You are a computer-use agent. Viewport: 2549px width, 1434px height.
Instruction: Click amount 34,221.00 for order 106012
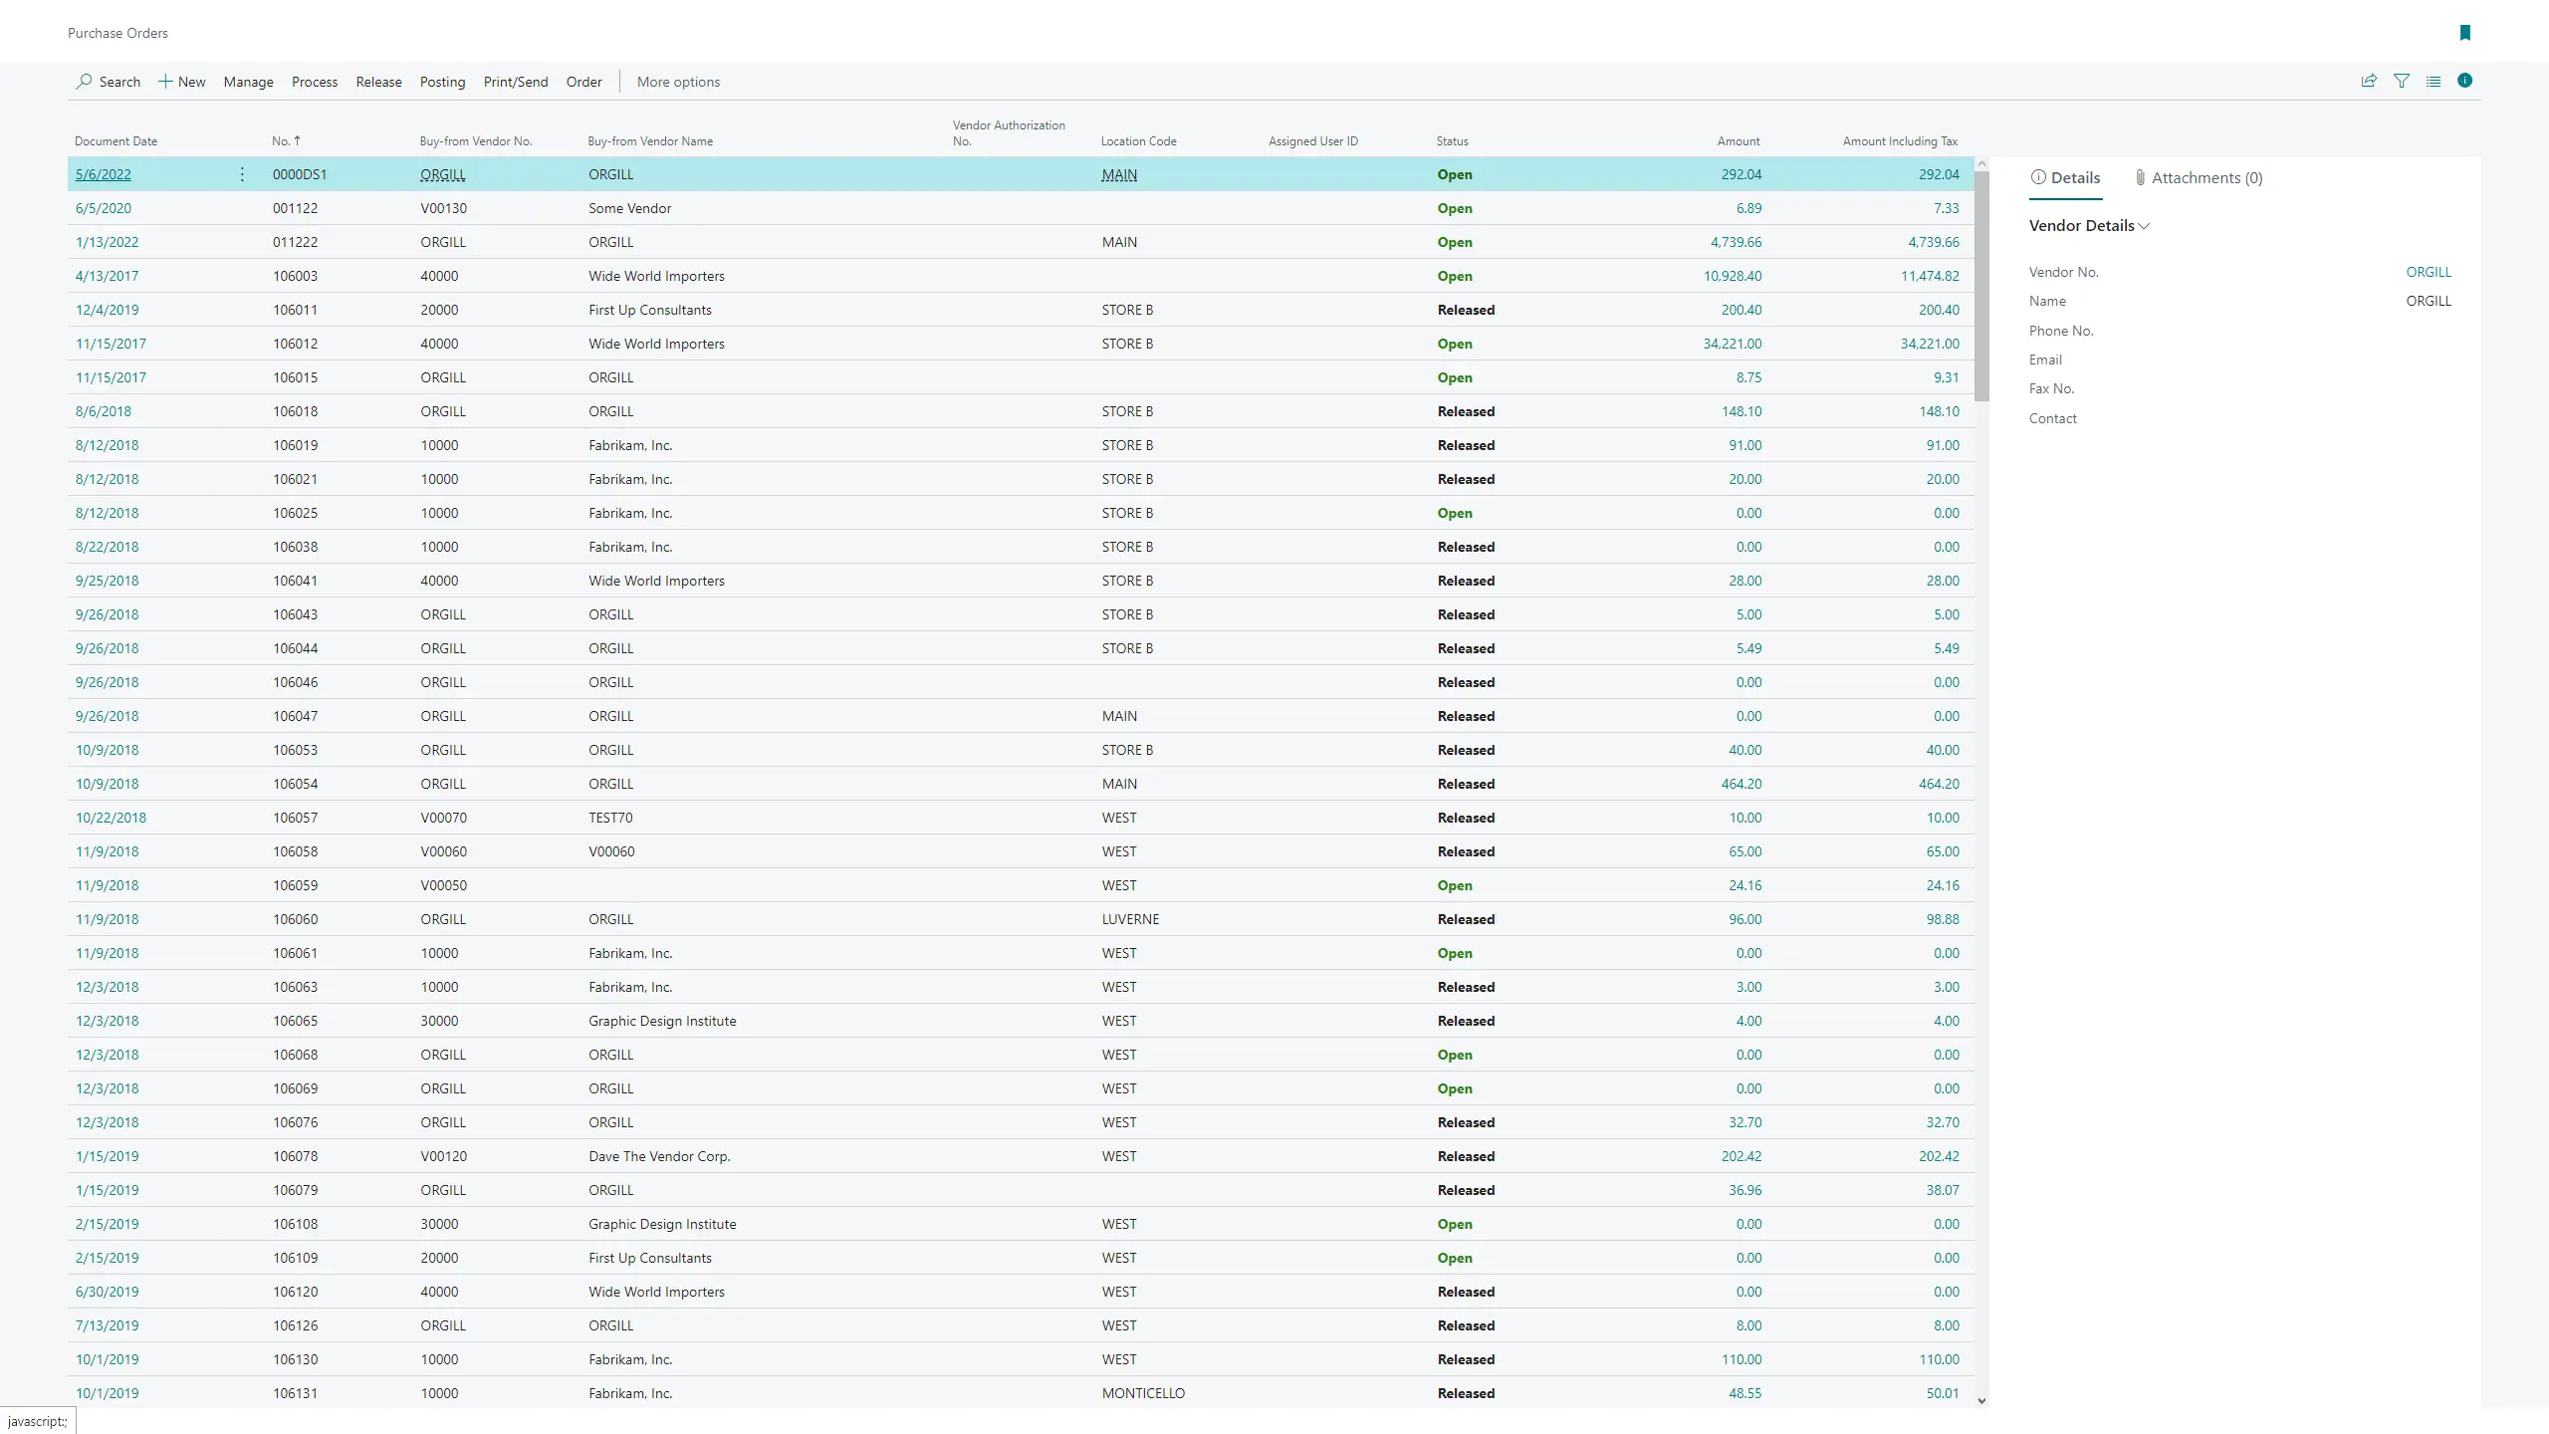[1732, 344]
